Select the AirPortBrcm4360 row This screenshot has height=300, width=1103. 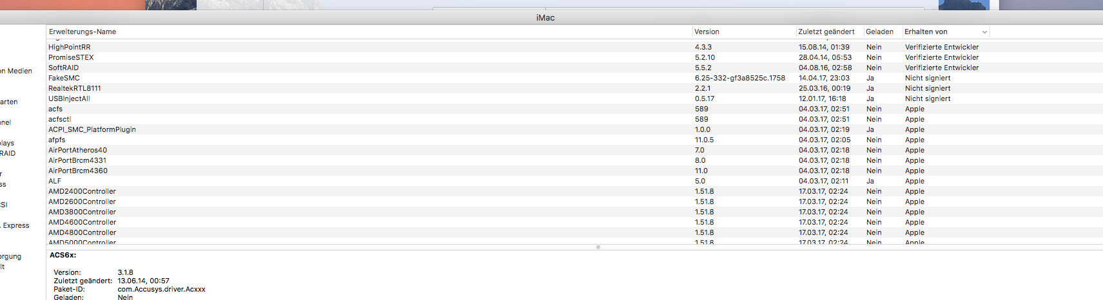tap(574, 171)
